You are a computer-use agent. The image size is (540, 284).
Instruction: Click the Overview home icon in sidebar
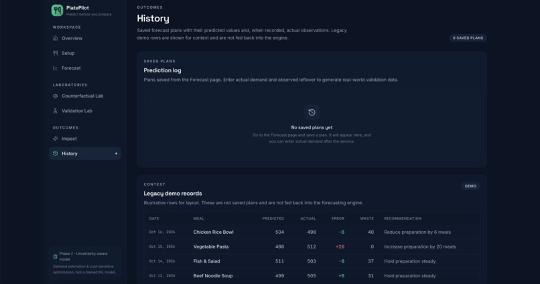[x=56, y=38]
